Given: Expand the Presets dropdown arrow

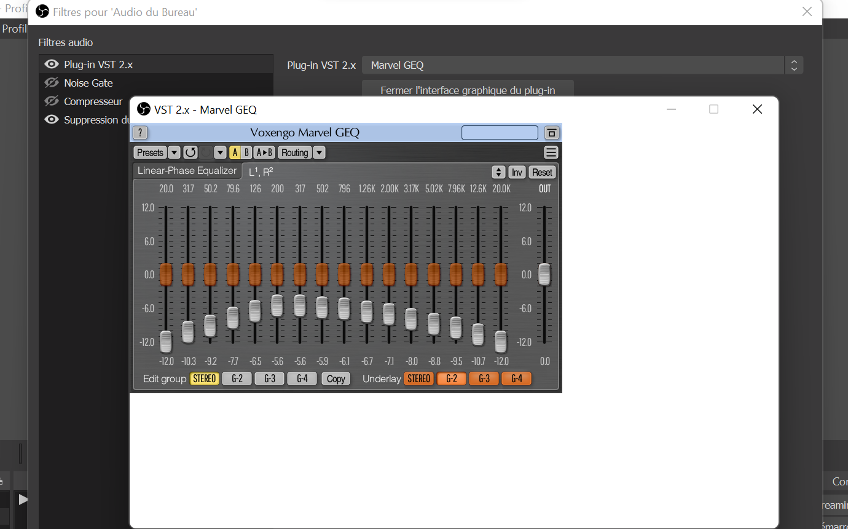Looking at the screenshot, I should pyautogui.click(x=174, y=152).
